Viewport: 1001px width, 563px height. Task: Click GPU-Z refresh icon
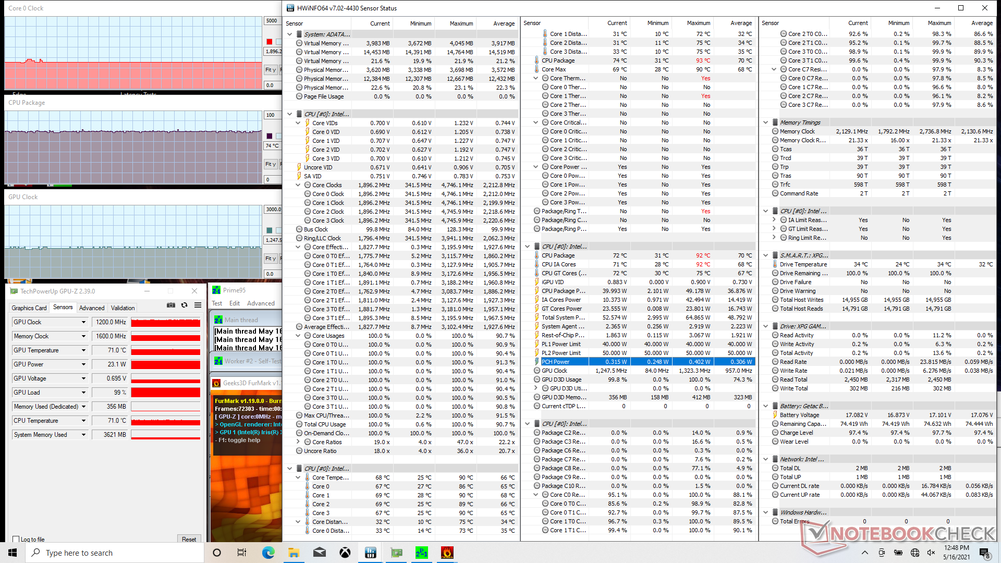(184, 305)
